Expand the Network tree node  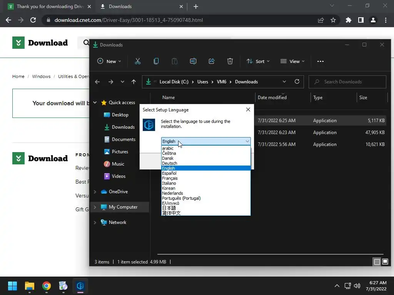click(95, 222)
